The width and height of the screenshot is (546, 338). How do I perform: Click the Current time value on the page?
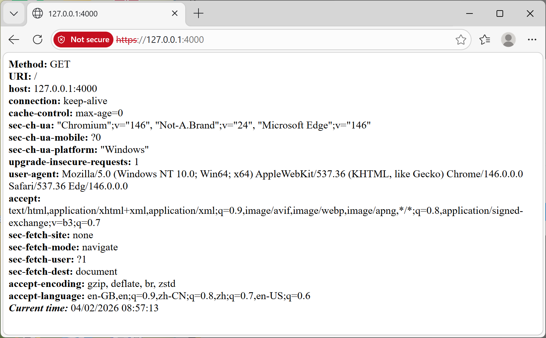pyautogui.click(x=113, y=308)
